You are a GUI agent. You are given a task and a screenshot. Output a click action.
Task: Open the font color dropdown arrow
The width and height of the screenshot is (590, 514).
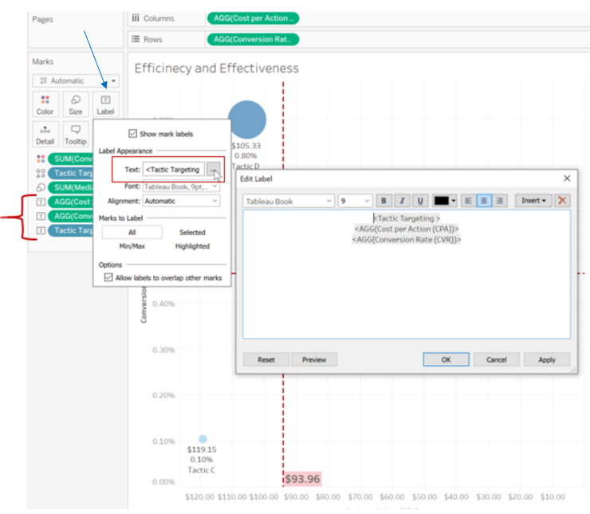[454, 201]
